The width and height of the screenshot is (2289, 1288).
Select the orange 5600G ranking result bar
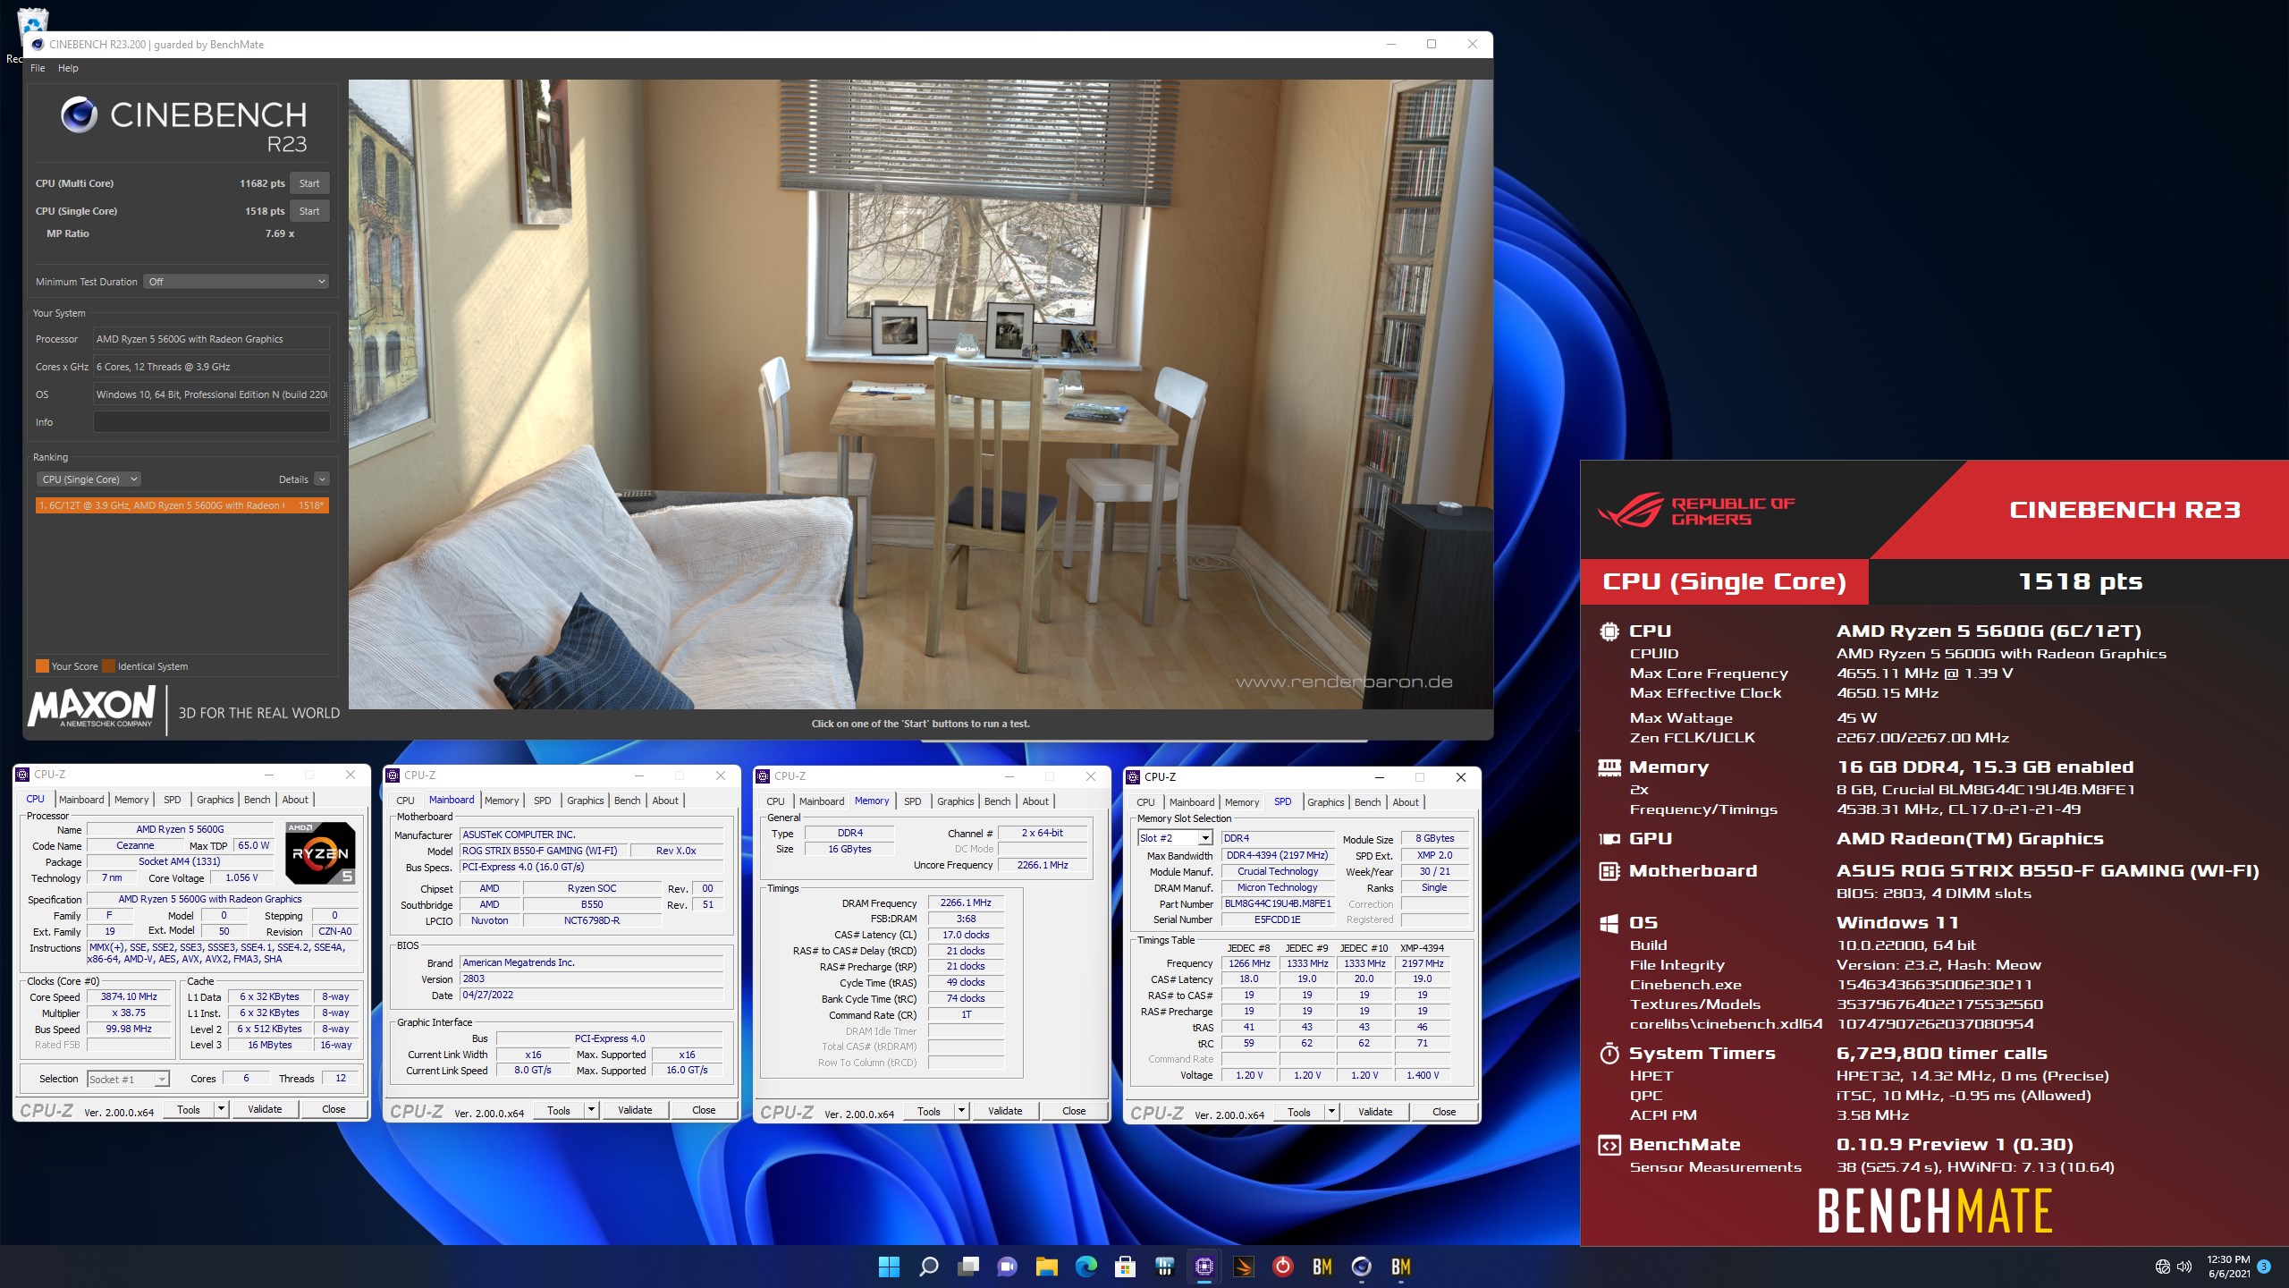point(182,505)
